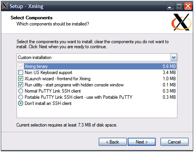Go to the Next setup page
The width and height of the screenshot is (194, 152).
(x=142, y=142)
